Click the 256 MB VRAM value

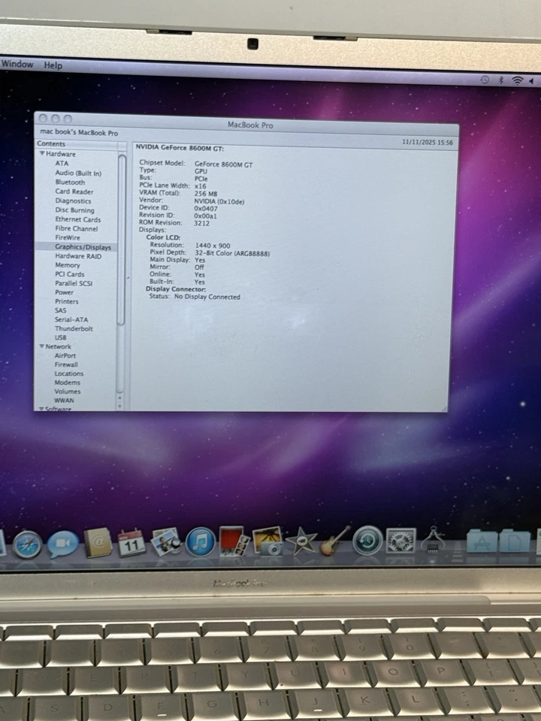(206, 194)
